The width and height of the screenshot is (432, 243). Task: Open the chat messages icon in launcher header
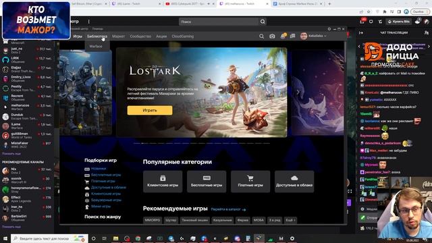pos(292,36)
